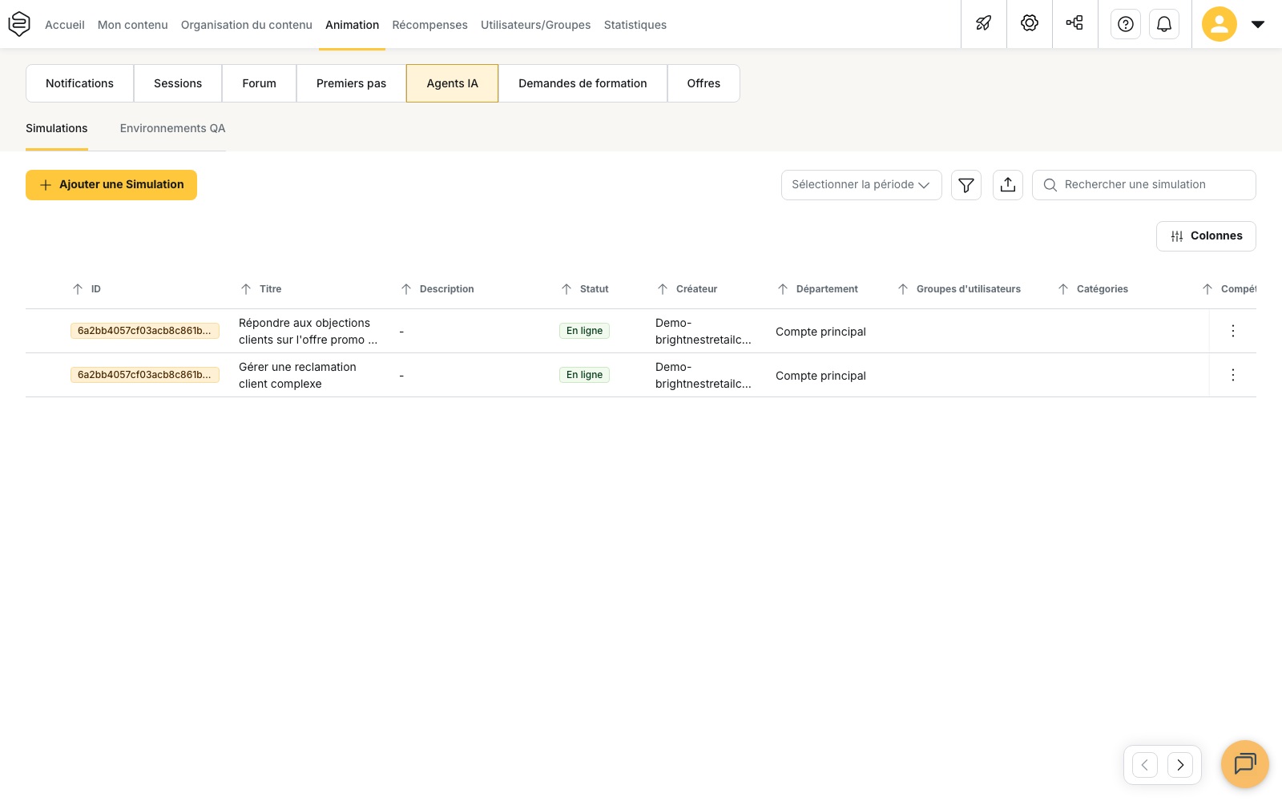Viewport: 1282px width, 801px height.
Task: Open the Sessions tab
Action: (178, 83)
